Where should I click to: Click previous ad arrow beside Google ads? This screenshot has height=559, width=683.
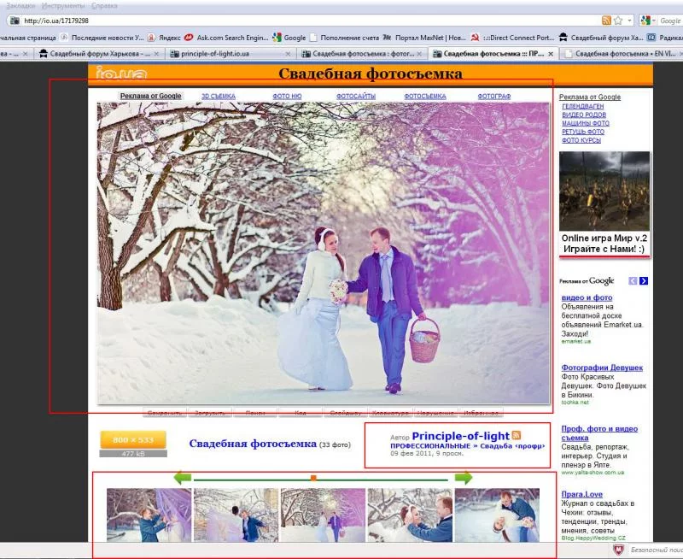(x=633, y=281)
